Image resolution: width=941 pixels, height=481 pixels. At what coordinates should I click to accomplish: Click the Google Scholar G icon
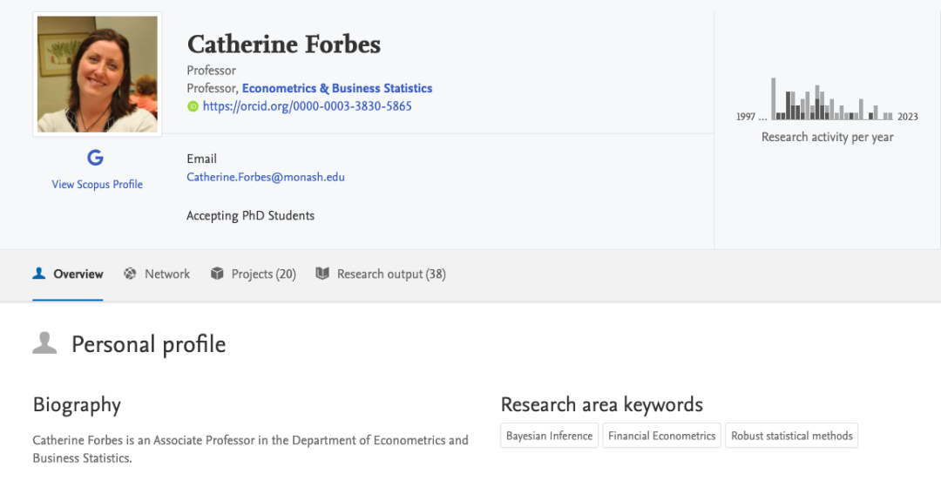point(96,158)
